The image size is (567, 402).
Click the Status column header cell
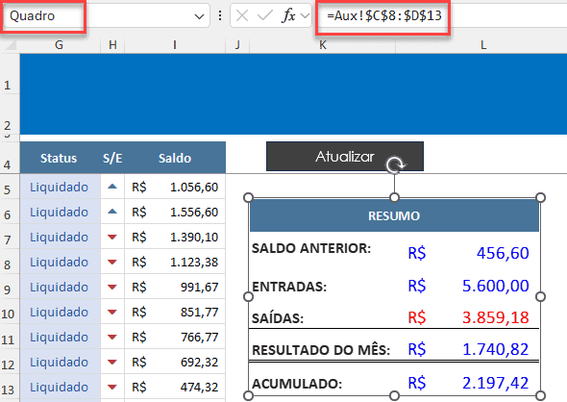pos(59,158)
